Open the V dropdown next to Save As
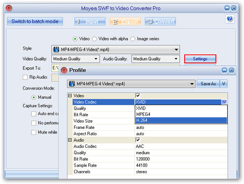 (224, 84)
